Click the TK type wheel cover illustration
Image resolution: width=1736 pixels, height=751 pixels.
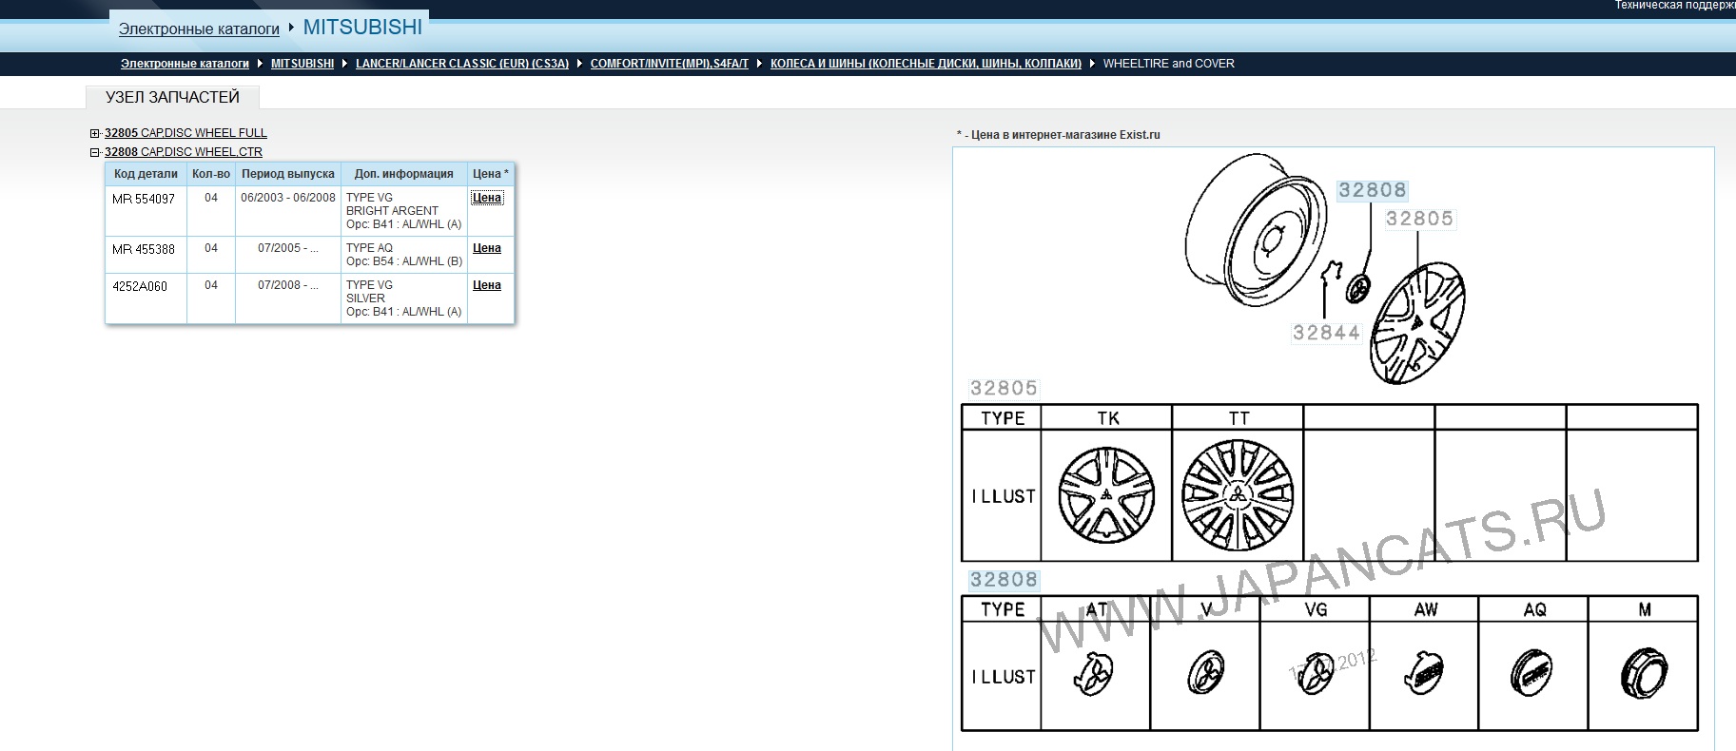pos(1106,495)
